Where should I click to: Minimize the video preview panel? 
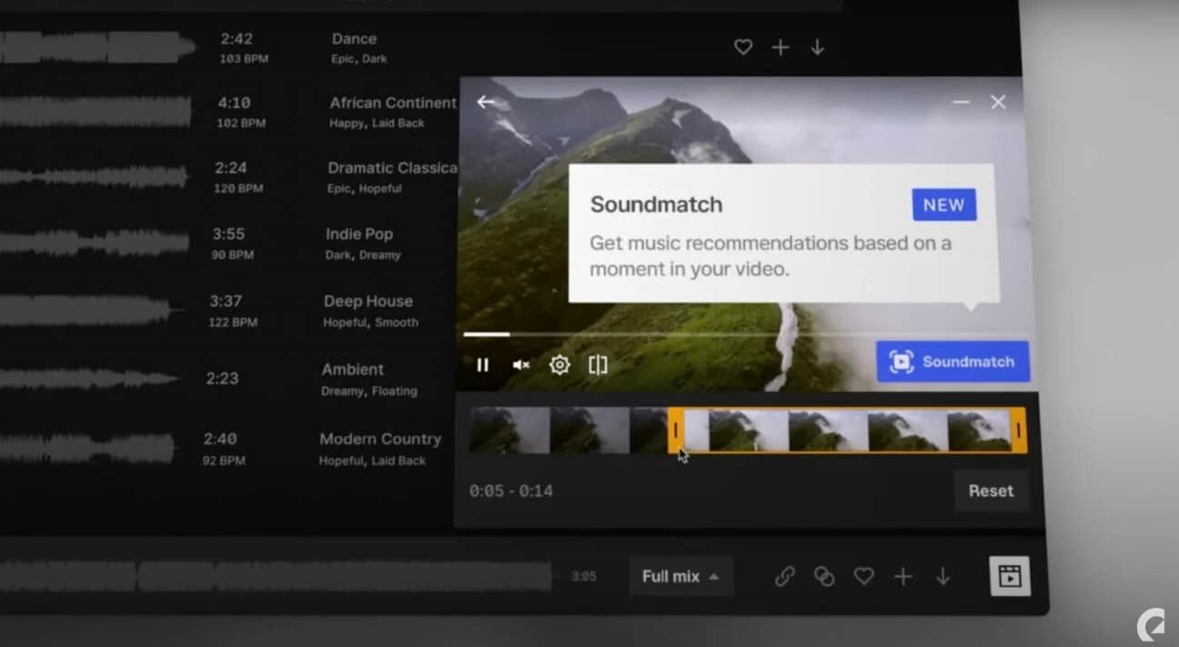coord(961,102)
